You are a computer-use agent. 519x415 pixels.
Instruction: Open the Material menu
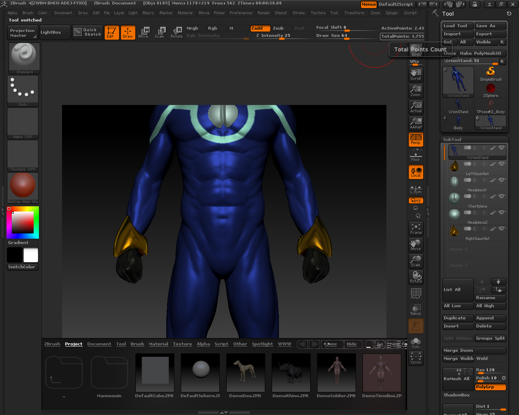point(185,13)
